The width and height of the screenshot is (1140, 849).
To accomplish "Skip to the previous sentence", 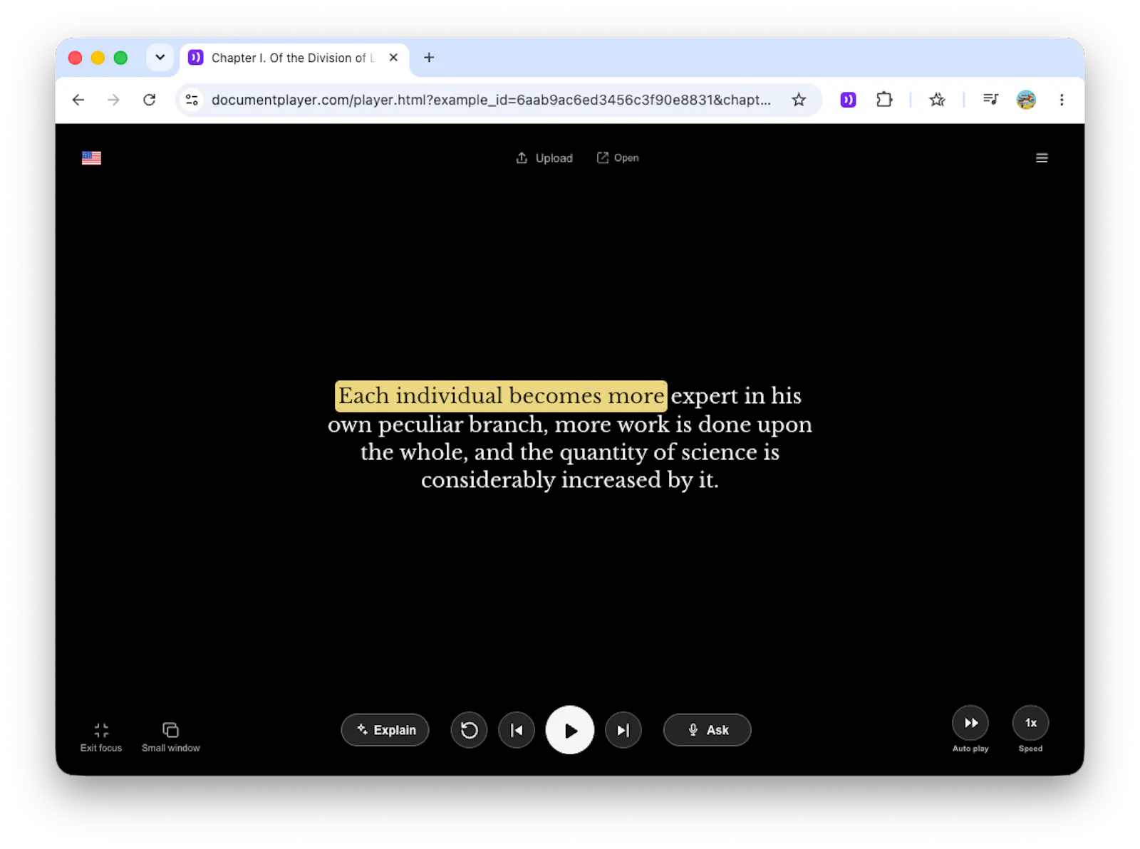I will coord(517,730).
